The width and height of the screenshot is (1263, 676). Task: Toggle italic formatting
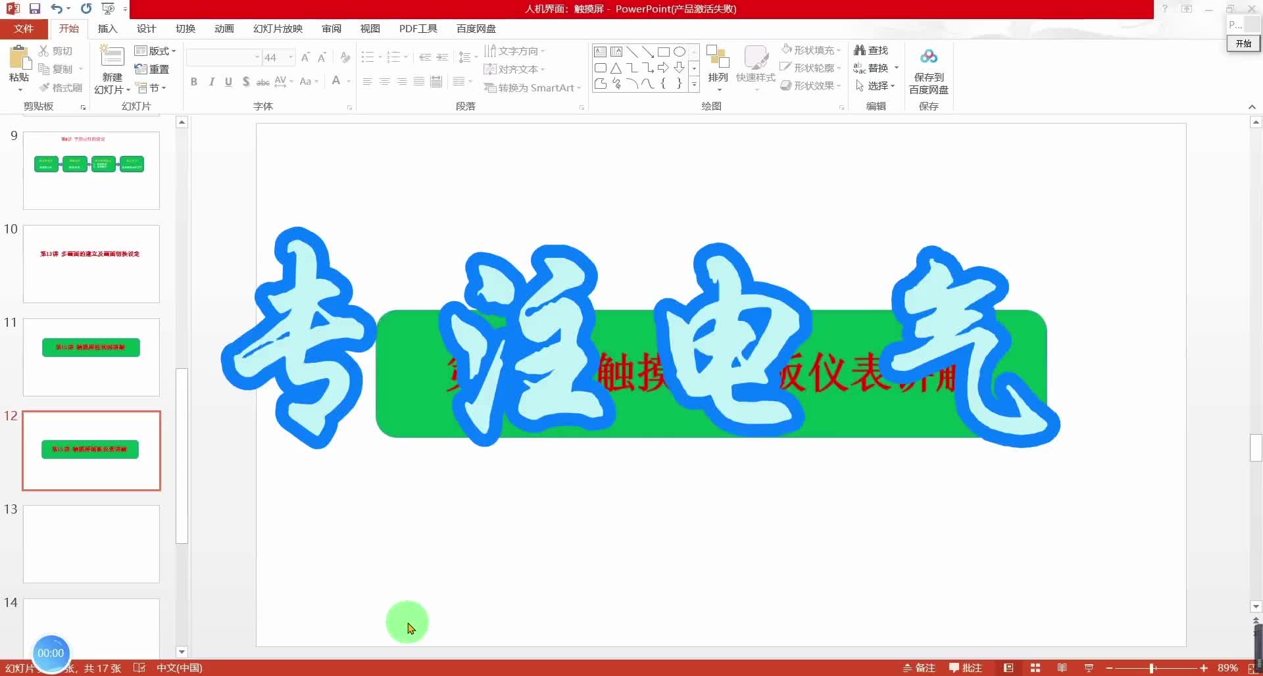click(211, 82)
